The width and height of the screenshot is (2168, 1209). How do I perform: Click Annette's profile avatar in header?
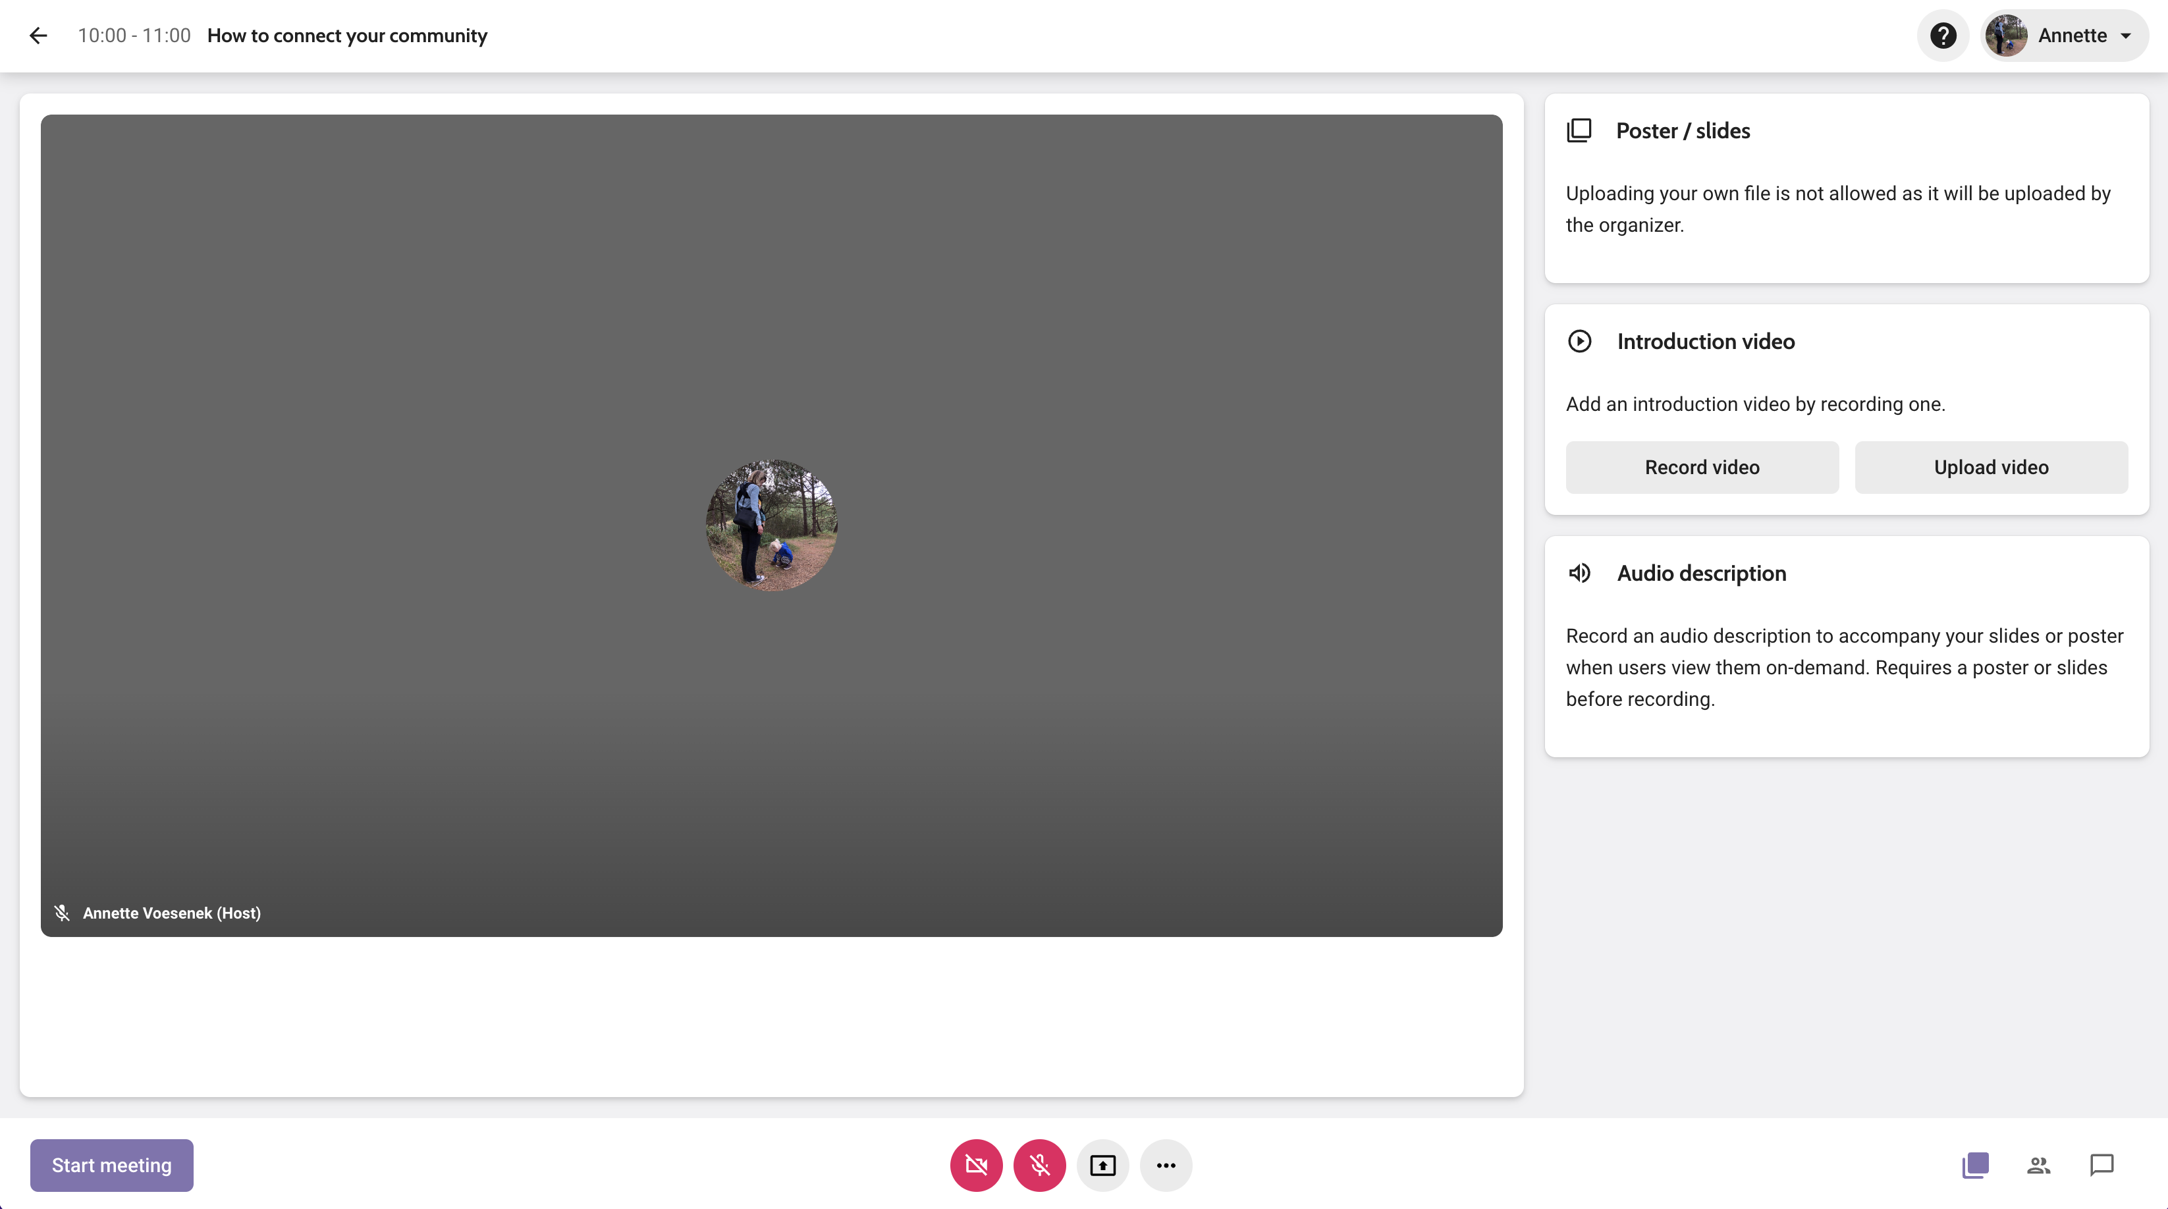pos(2005,36)
